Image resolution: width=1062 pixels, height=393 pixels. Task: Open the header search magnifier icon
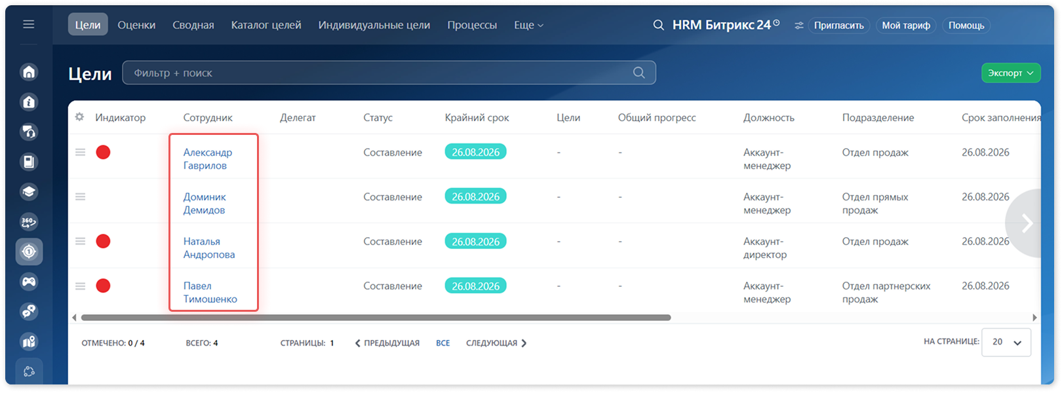click(x=658, y=25)
